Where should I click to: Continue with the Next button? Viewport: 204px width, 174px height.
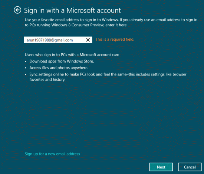(161, 167)
